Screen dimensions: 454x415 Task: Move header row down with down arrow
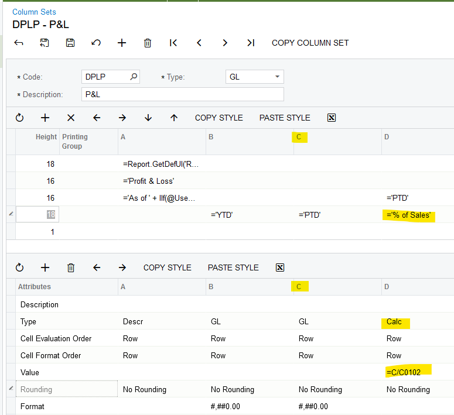click(148, 118)
